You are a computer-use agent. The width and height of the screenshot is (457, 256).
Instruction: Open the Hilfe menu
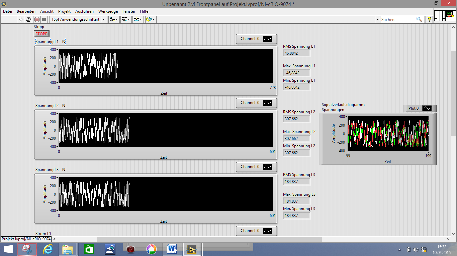click(144, 11)
